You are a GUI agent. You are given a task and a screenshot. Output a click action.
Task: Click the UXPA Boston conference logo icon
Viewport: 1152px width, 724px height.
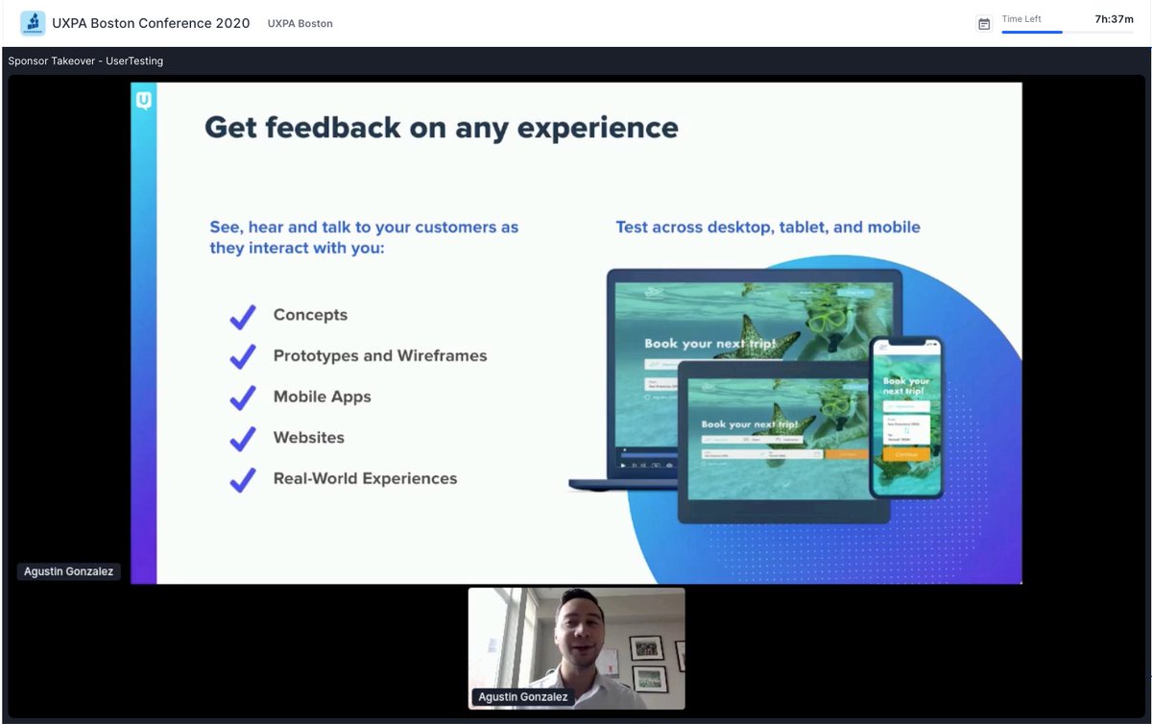click(x=33, y=23)
